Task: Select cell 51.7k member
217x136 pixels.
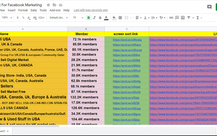Action: coord(86,70)
